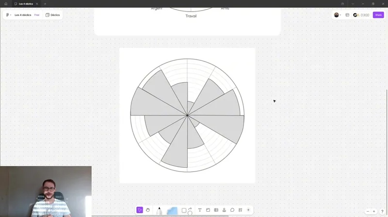Screen dimensions: 388x217
Task: Select the wheel chart's center point
Action: click(187, 115)
